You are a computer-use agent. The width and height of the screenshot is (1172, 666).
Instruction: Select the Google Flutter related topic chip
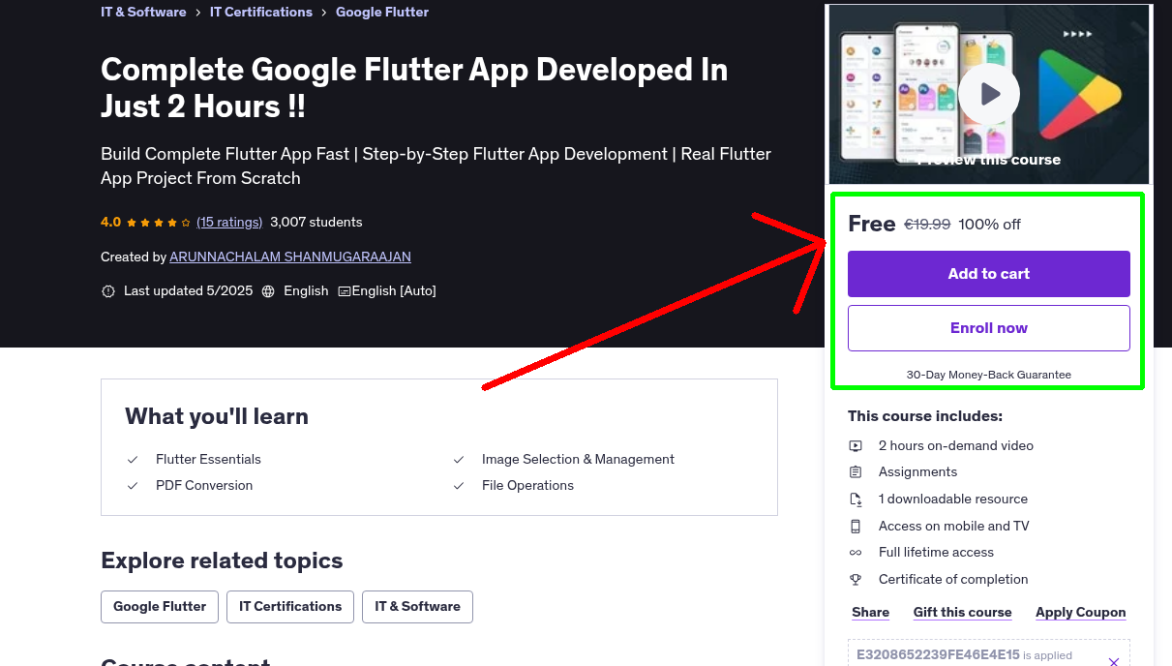(160, 607)
